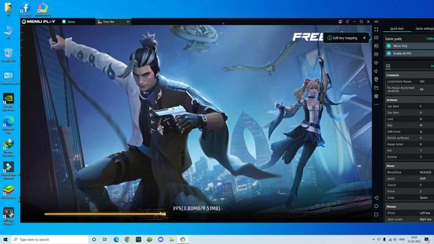The image size is (434, 244).
Task: Click the Collapse link beside Game guide
Action: [430, 39]
